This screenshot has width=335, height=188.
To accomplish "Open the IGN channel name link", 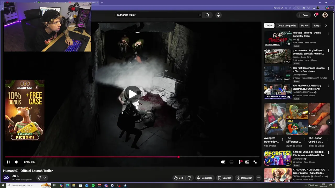I will [14, 177].
